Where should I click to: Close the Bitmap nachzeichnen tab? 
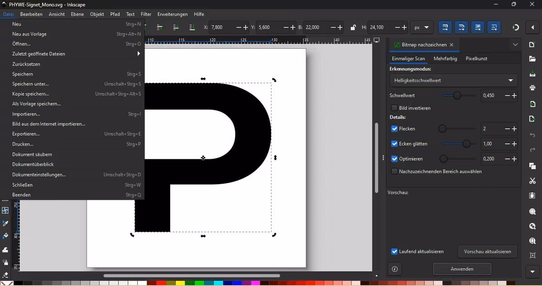point(452,45)
